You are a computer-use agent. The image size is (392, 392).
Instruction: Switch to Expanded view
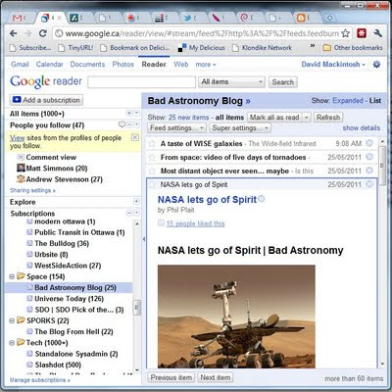click(x=348, y=101)
